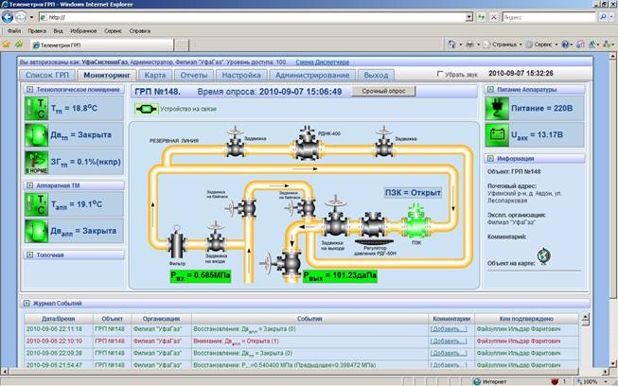Image resolution: width=618 pixels, height=386 pixels.
Task: Click the browser address input field
Action: tap(252, 17)
